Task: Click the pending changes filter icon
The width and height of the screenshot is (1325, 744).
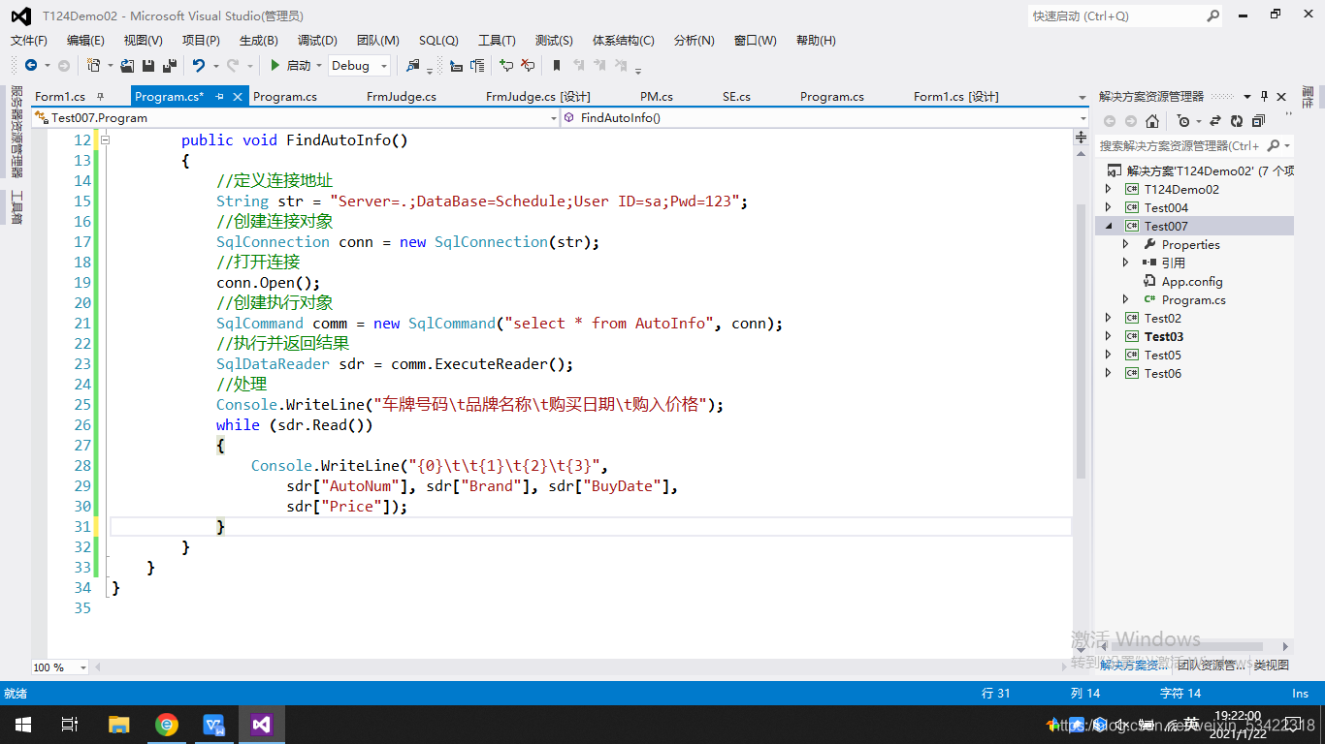Action: click(x=1182, y=121)
